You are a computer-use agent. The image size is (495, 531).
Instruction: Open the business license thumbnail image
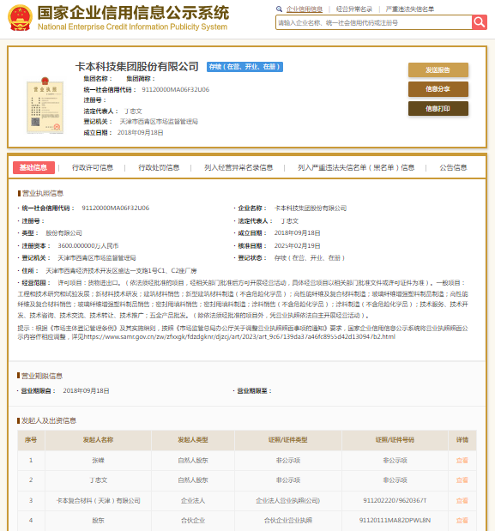tap(45, 106)
